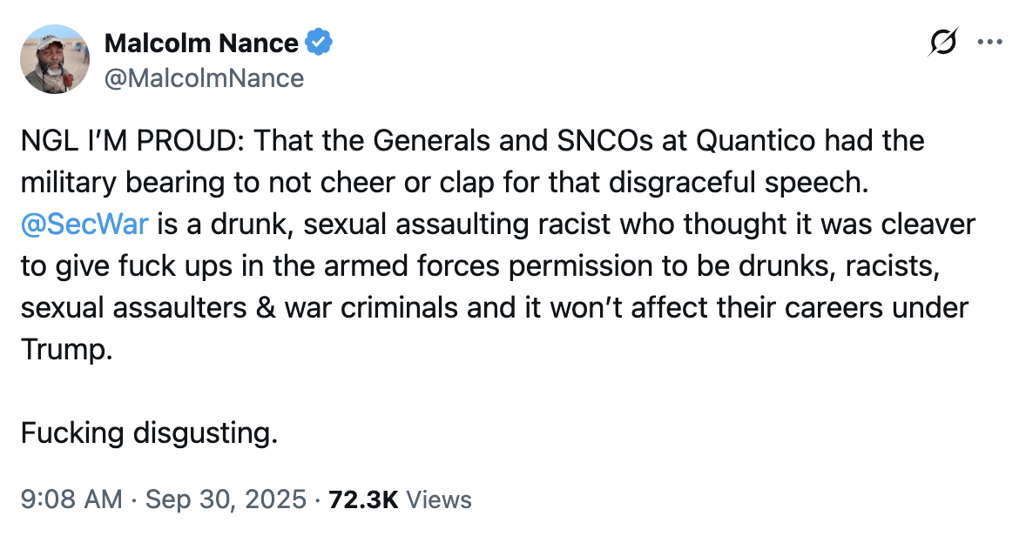Click the 9:08 AM timestamp
The image size is (1026, 536).
click(x=71, y=499)
